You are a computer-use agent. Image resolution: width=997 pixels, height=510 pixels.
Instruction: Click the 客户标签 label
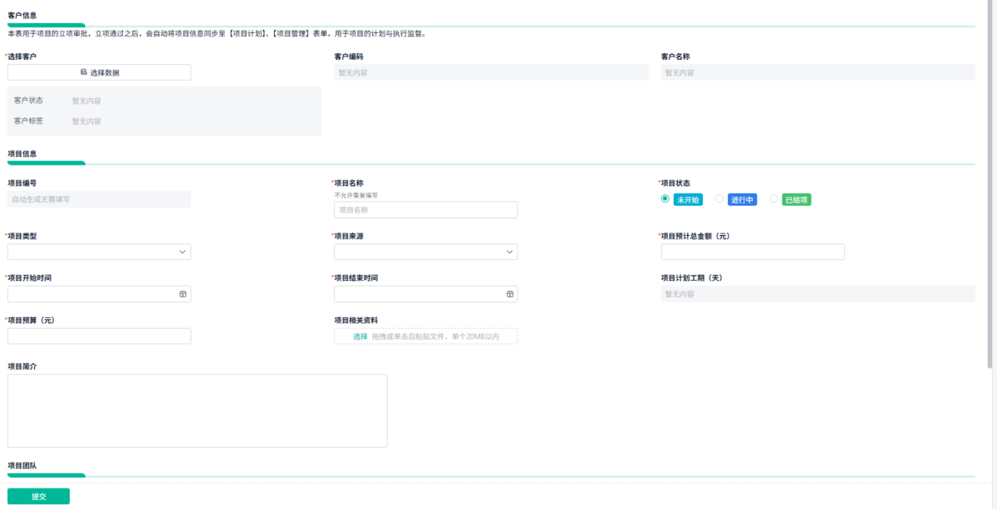point(28,121)
